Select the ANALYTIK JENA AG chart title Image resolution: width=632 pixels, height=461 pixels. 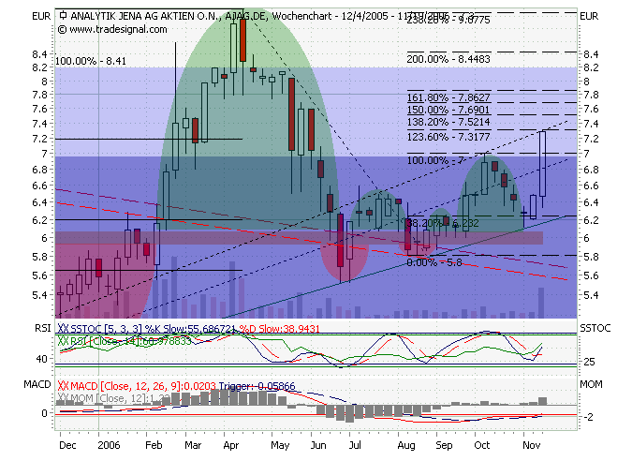coord(161,16)
